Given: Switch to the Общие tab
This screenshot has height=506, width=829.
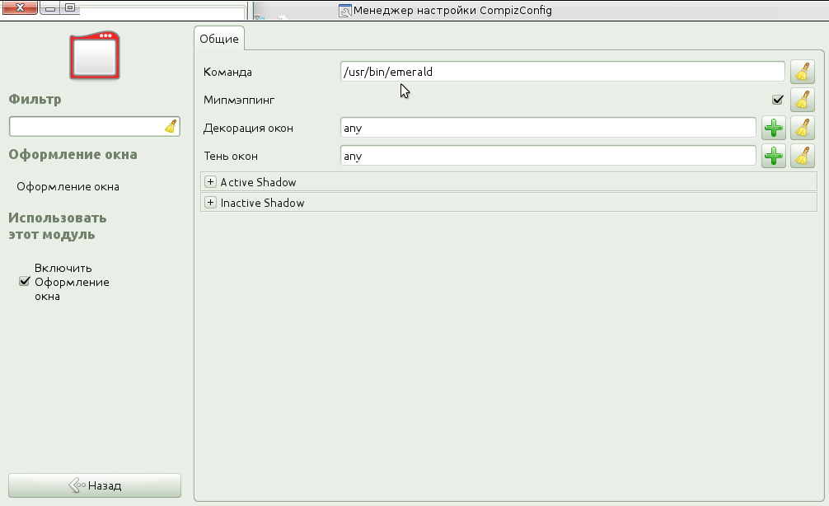Looking at the screenshot, I should pos(219,39).
